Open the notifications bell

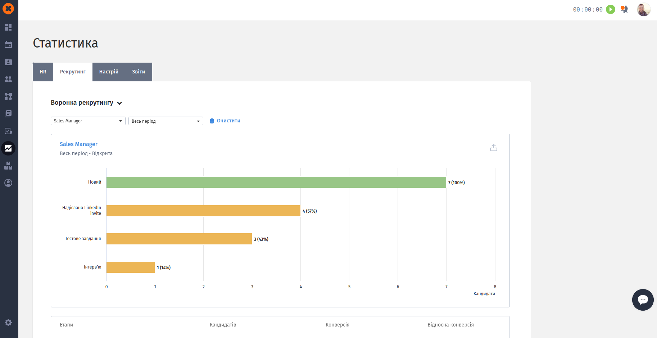click(x=624, y=9)
